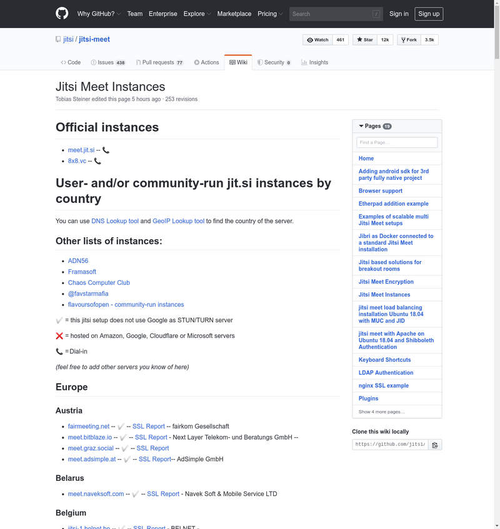Open the Browser support wiki page

[x=381, y=191]
